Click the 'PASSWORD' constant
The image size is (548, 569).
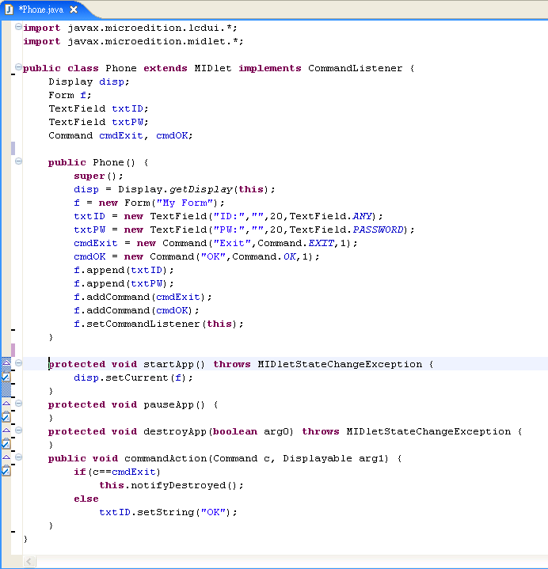click(x=378, y=229)
